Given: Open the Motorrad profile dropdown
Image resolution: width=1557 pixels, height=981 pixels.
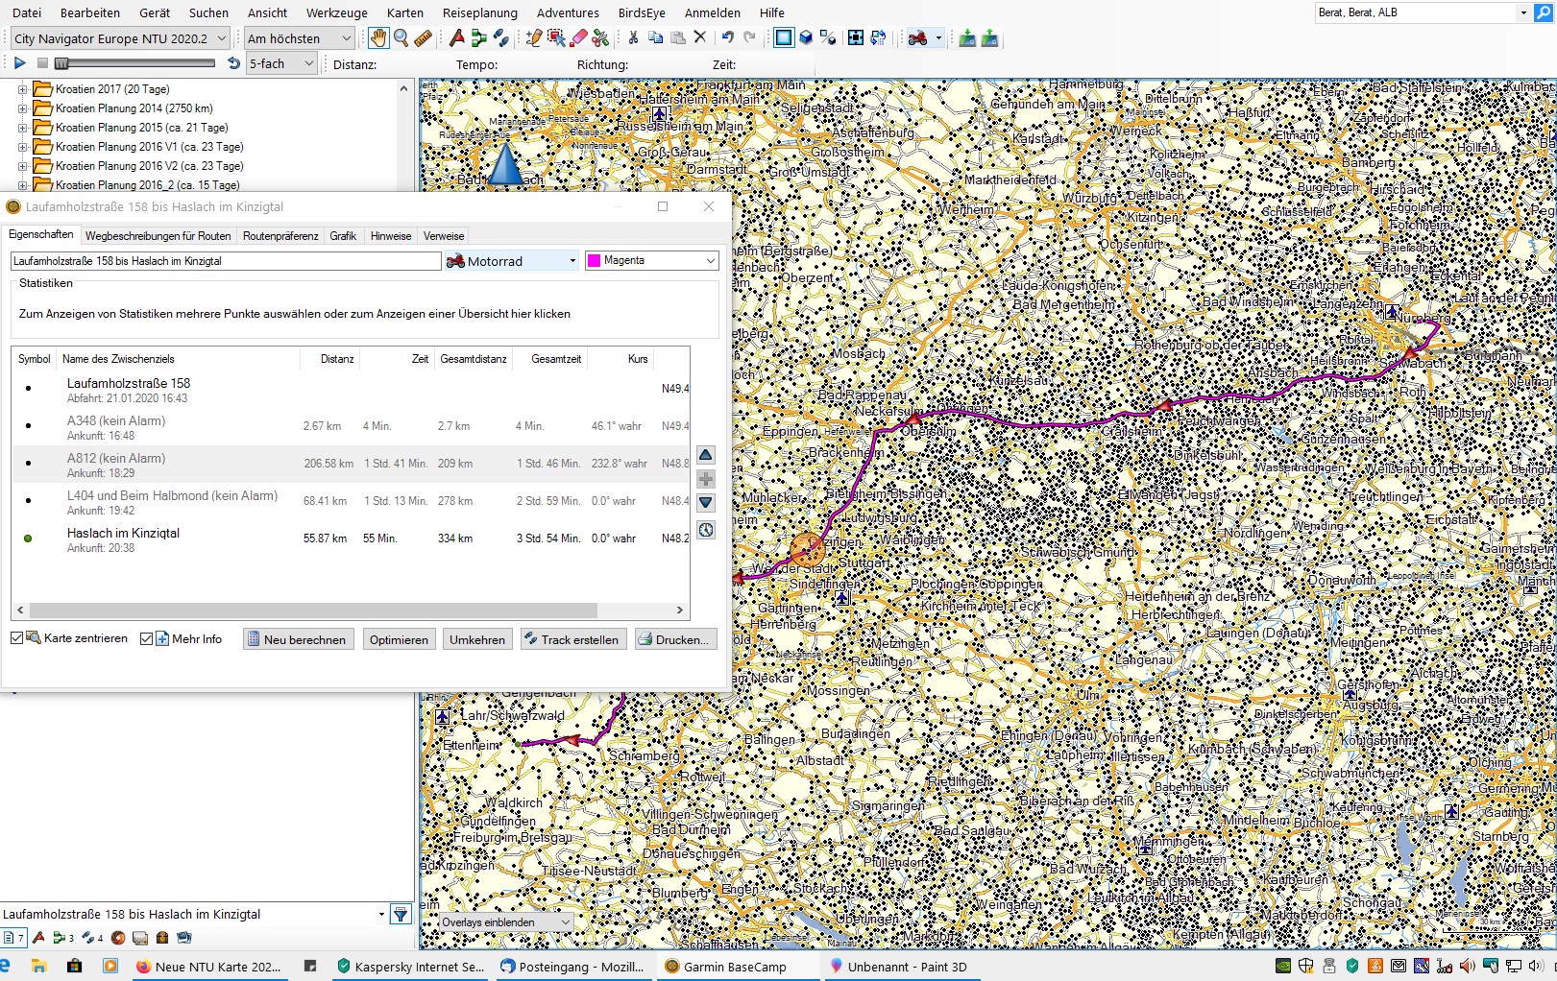Looking at the screenshot, I should 511,261.
